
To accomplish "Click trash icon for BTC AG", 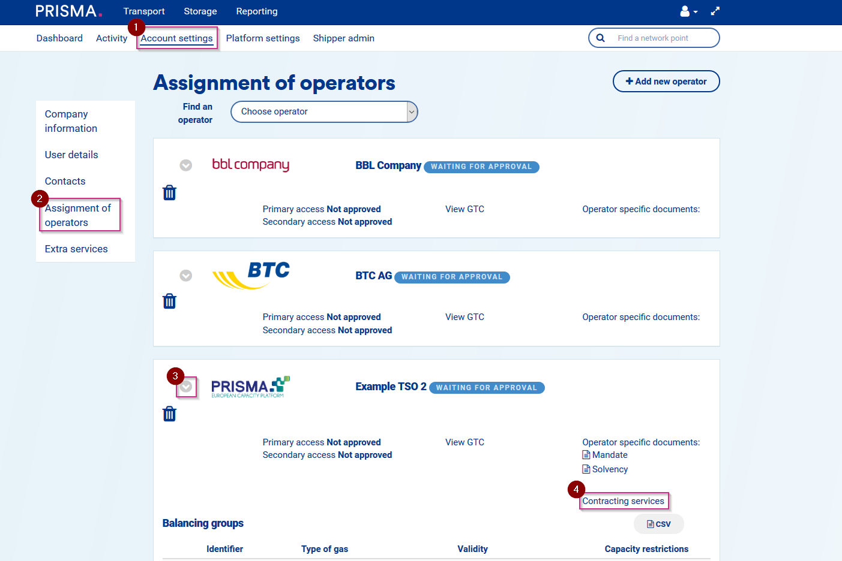I will coord(169,301).
